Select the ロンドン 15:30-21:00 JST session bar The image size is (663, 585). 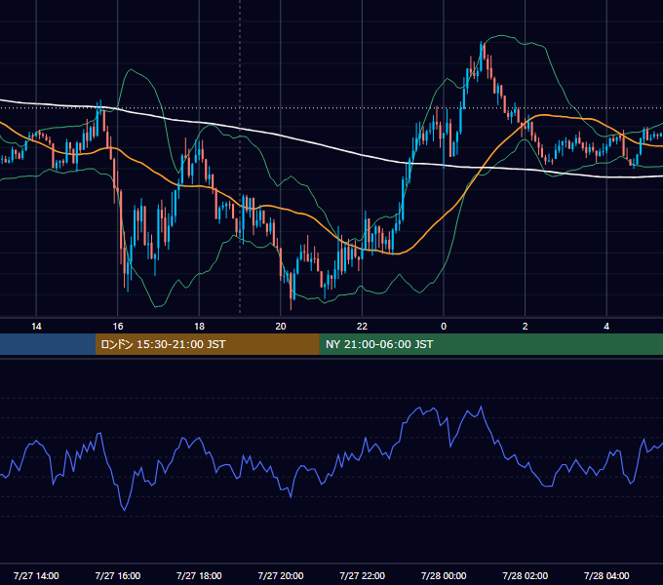pyautogui.click(x=207, y=344)
